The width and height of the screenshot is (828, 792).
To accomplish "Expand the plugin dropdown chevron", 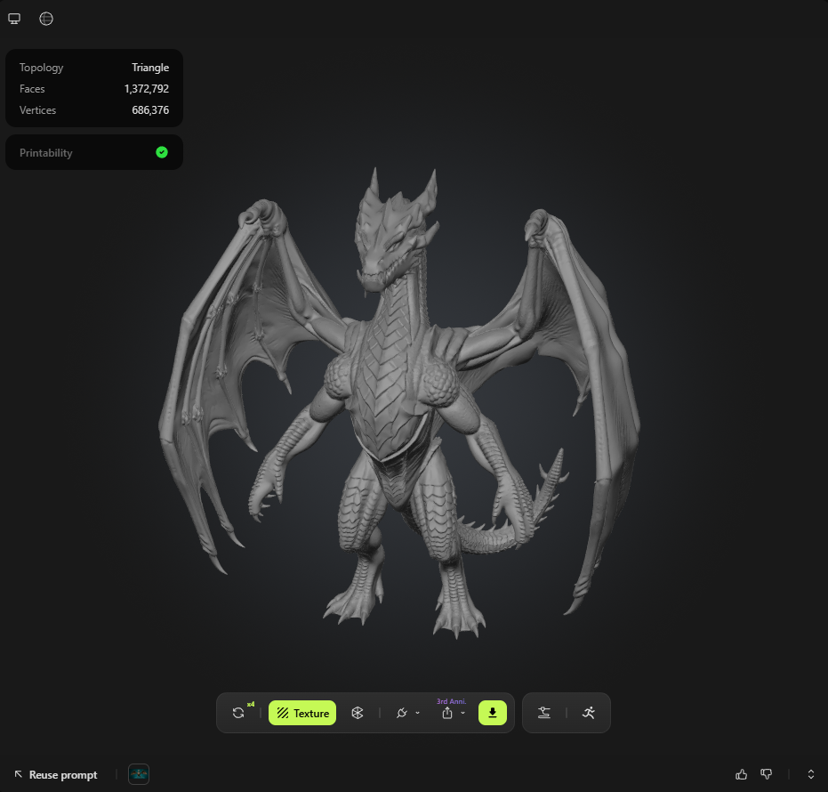I will point(418,713).
